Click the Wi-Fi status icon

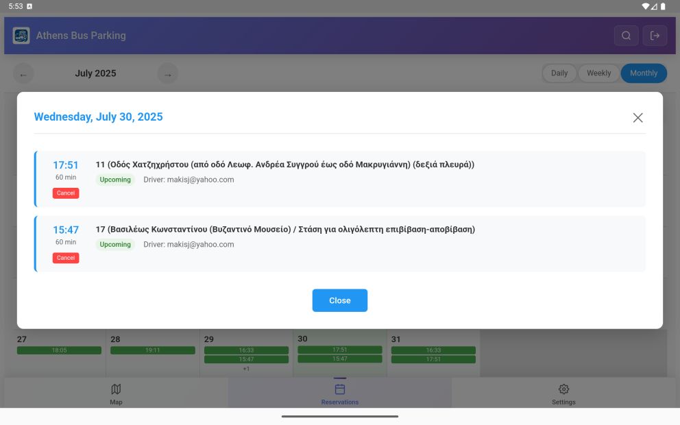pos(645,6)
